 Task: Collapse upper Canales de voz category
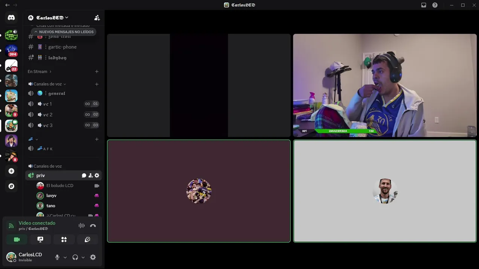47,84
